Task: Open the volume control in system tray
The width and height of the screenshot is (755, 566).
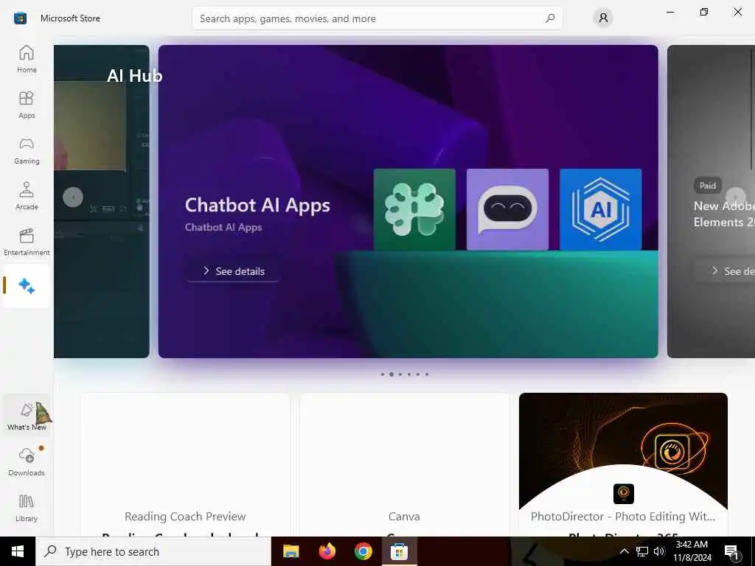Action: [x=659, y=551]
